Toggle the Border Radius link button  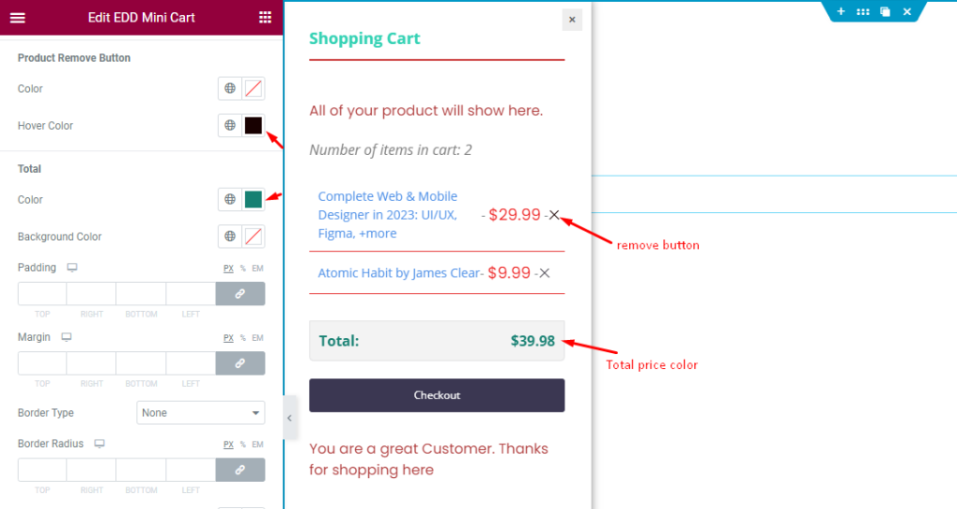point(240,470)
